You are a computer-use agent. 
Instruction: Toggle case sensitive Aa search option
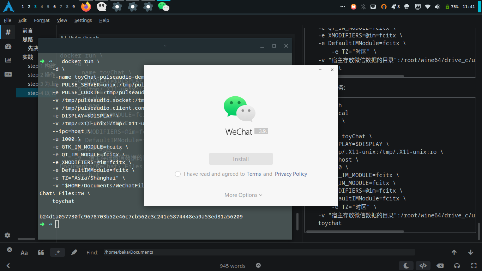coord(24,252)
